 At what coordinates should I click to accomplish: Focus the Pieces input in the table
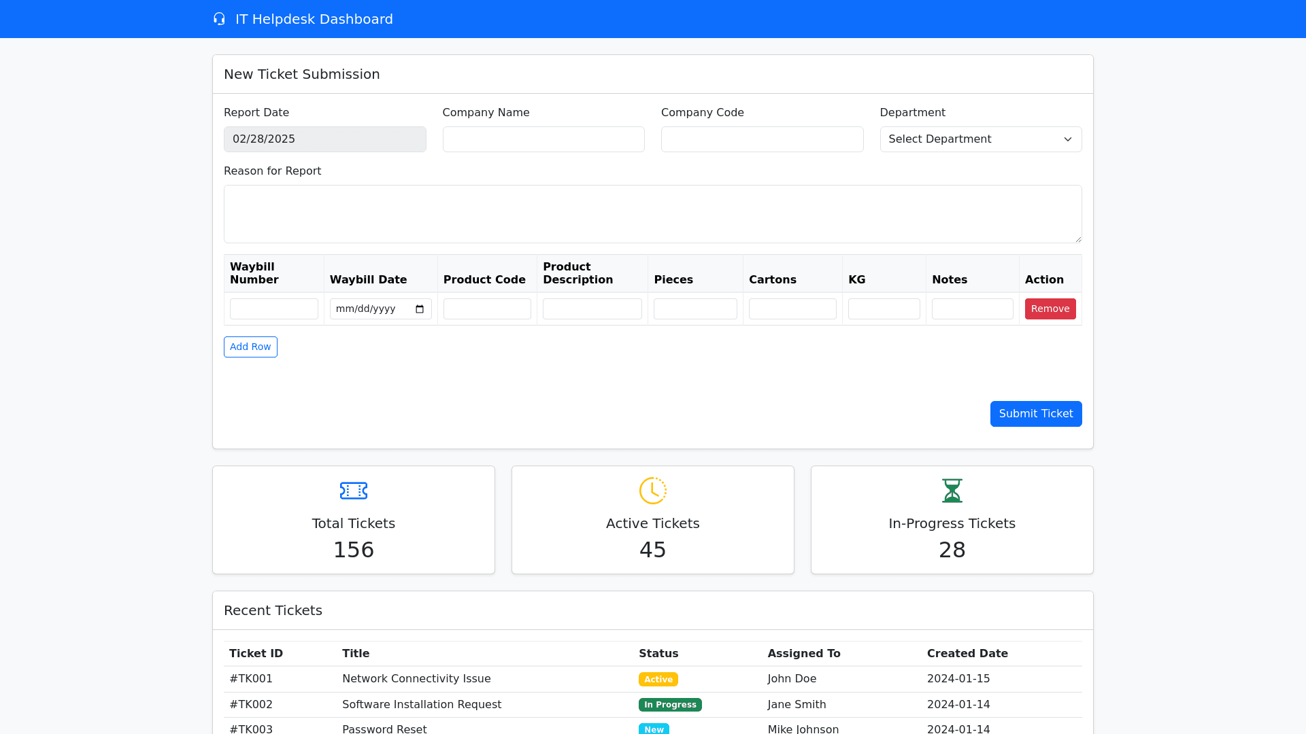pyautogui.click(x=694, y=309)
